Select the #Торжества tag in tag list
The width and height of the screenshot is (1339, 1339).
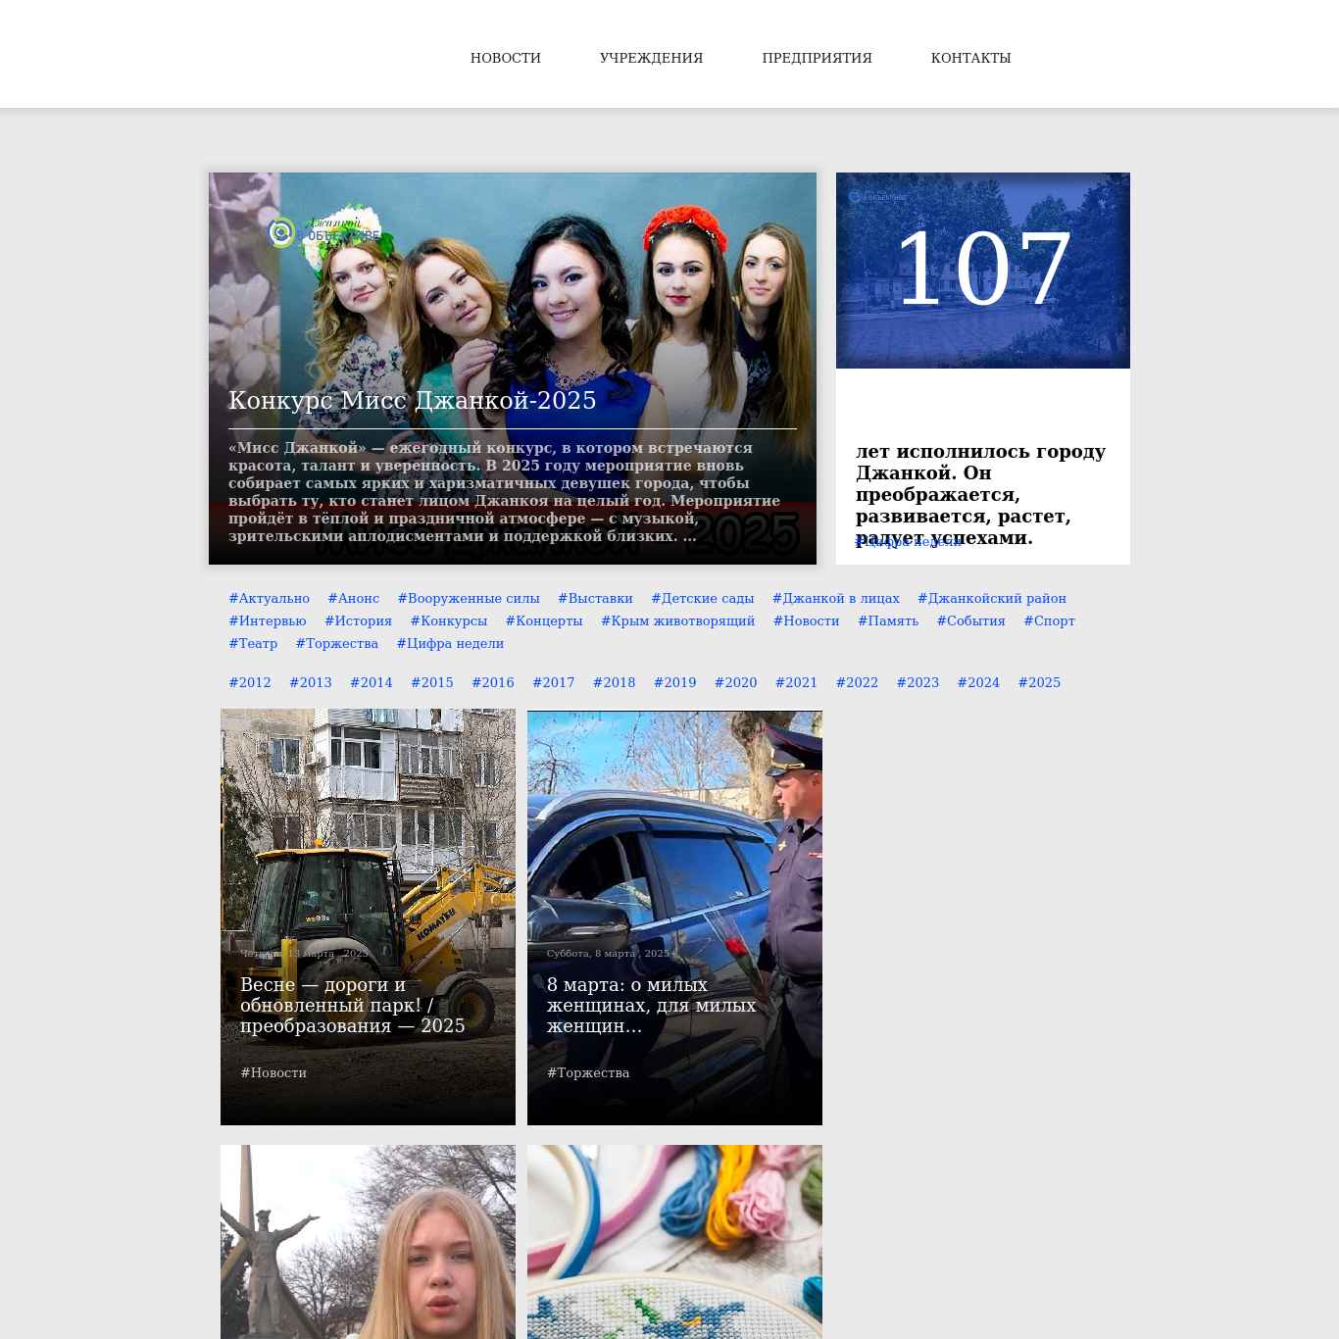pyautogui.click(x=337, y=643)
